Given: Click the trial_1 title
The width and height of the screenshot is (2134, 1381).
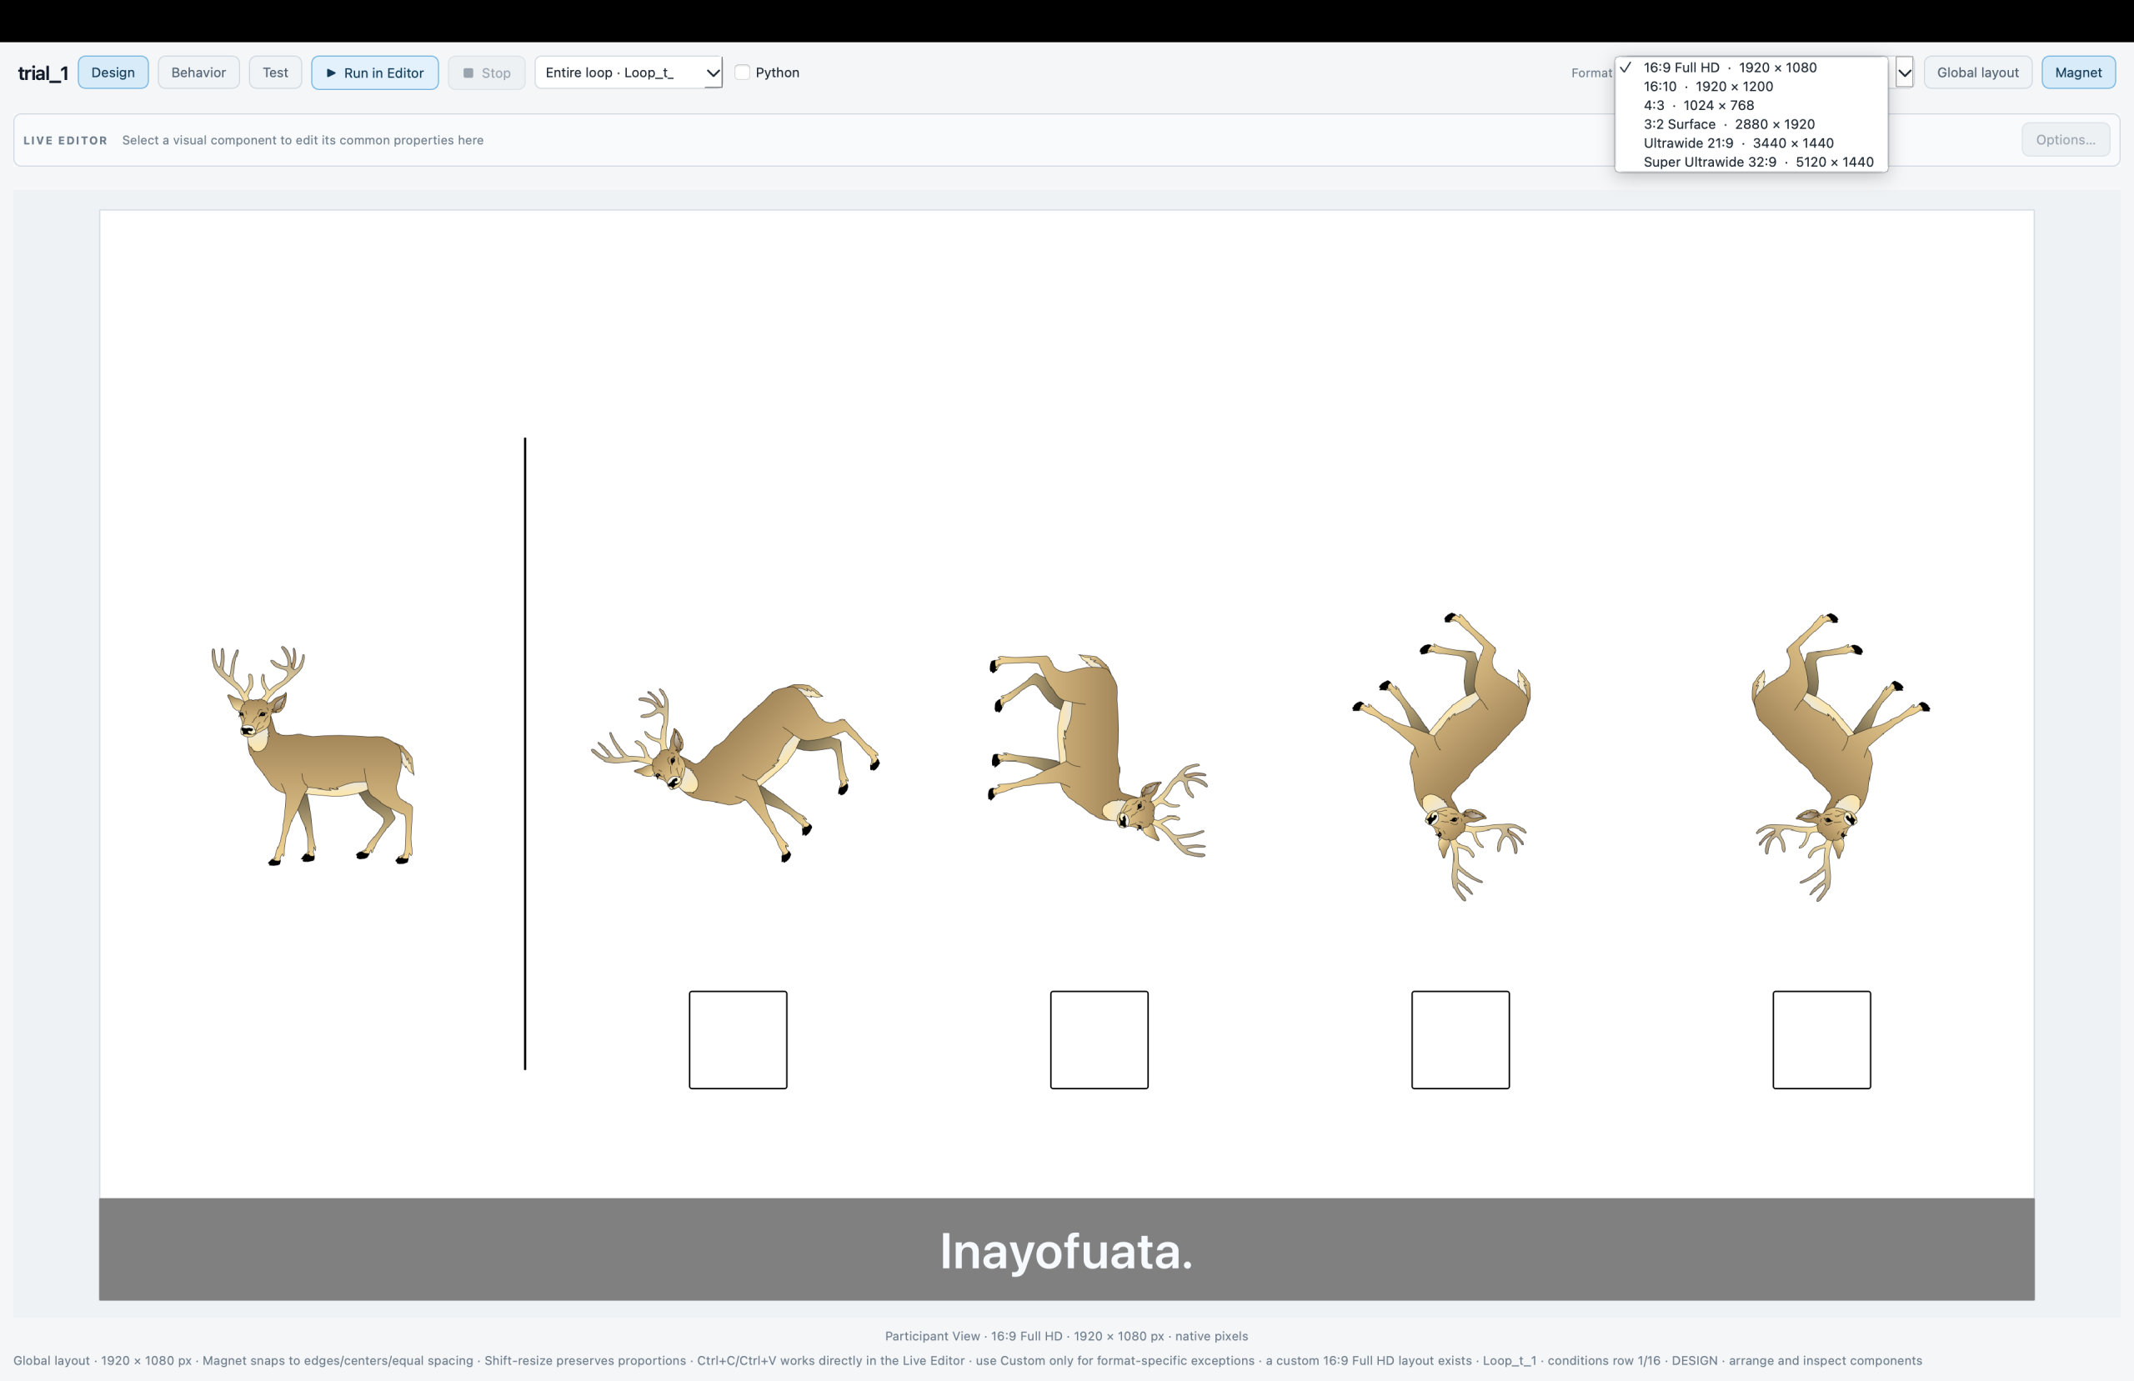Looking at the screenshot, I should (x=43, y=73).
